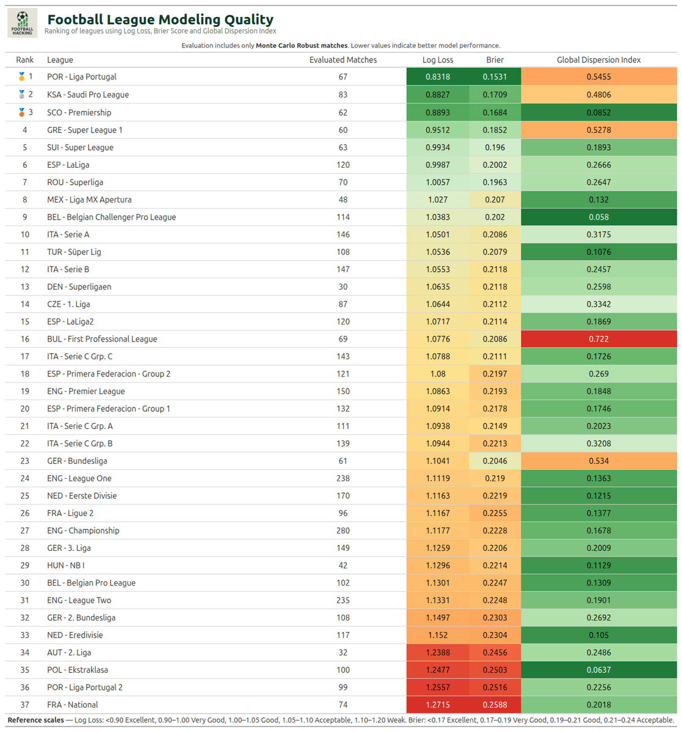Select the SCO - Premiership league name
The image size is (682, 732).
pos(79,112)
